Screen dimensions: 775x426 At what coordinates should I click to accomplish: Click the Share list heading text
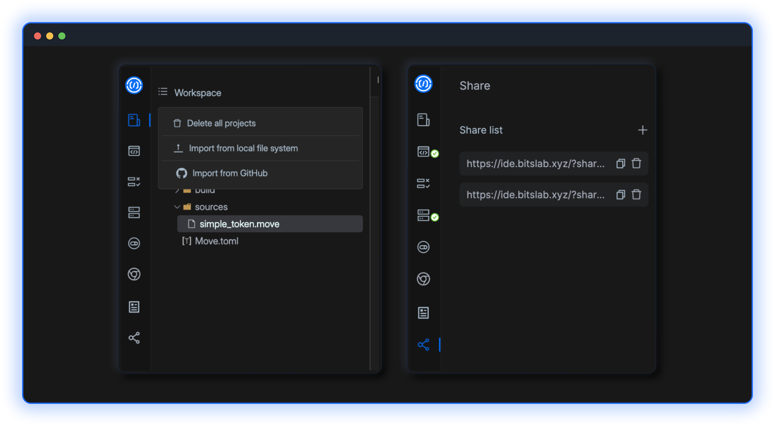[481, 130]
